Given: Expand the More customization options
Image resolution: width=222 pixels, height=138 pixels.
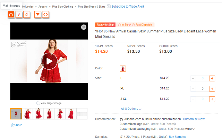Looking at the screenshot, I should [x=189, y=129].
